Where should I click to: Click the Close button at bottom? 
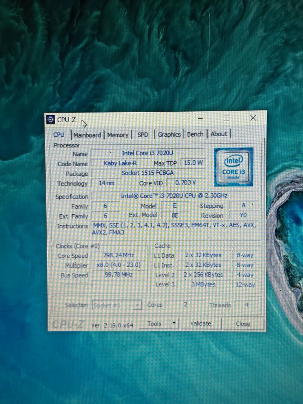point(243,324)
